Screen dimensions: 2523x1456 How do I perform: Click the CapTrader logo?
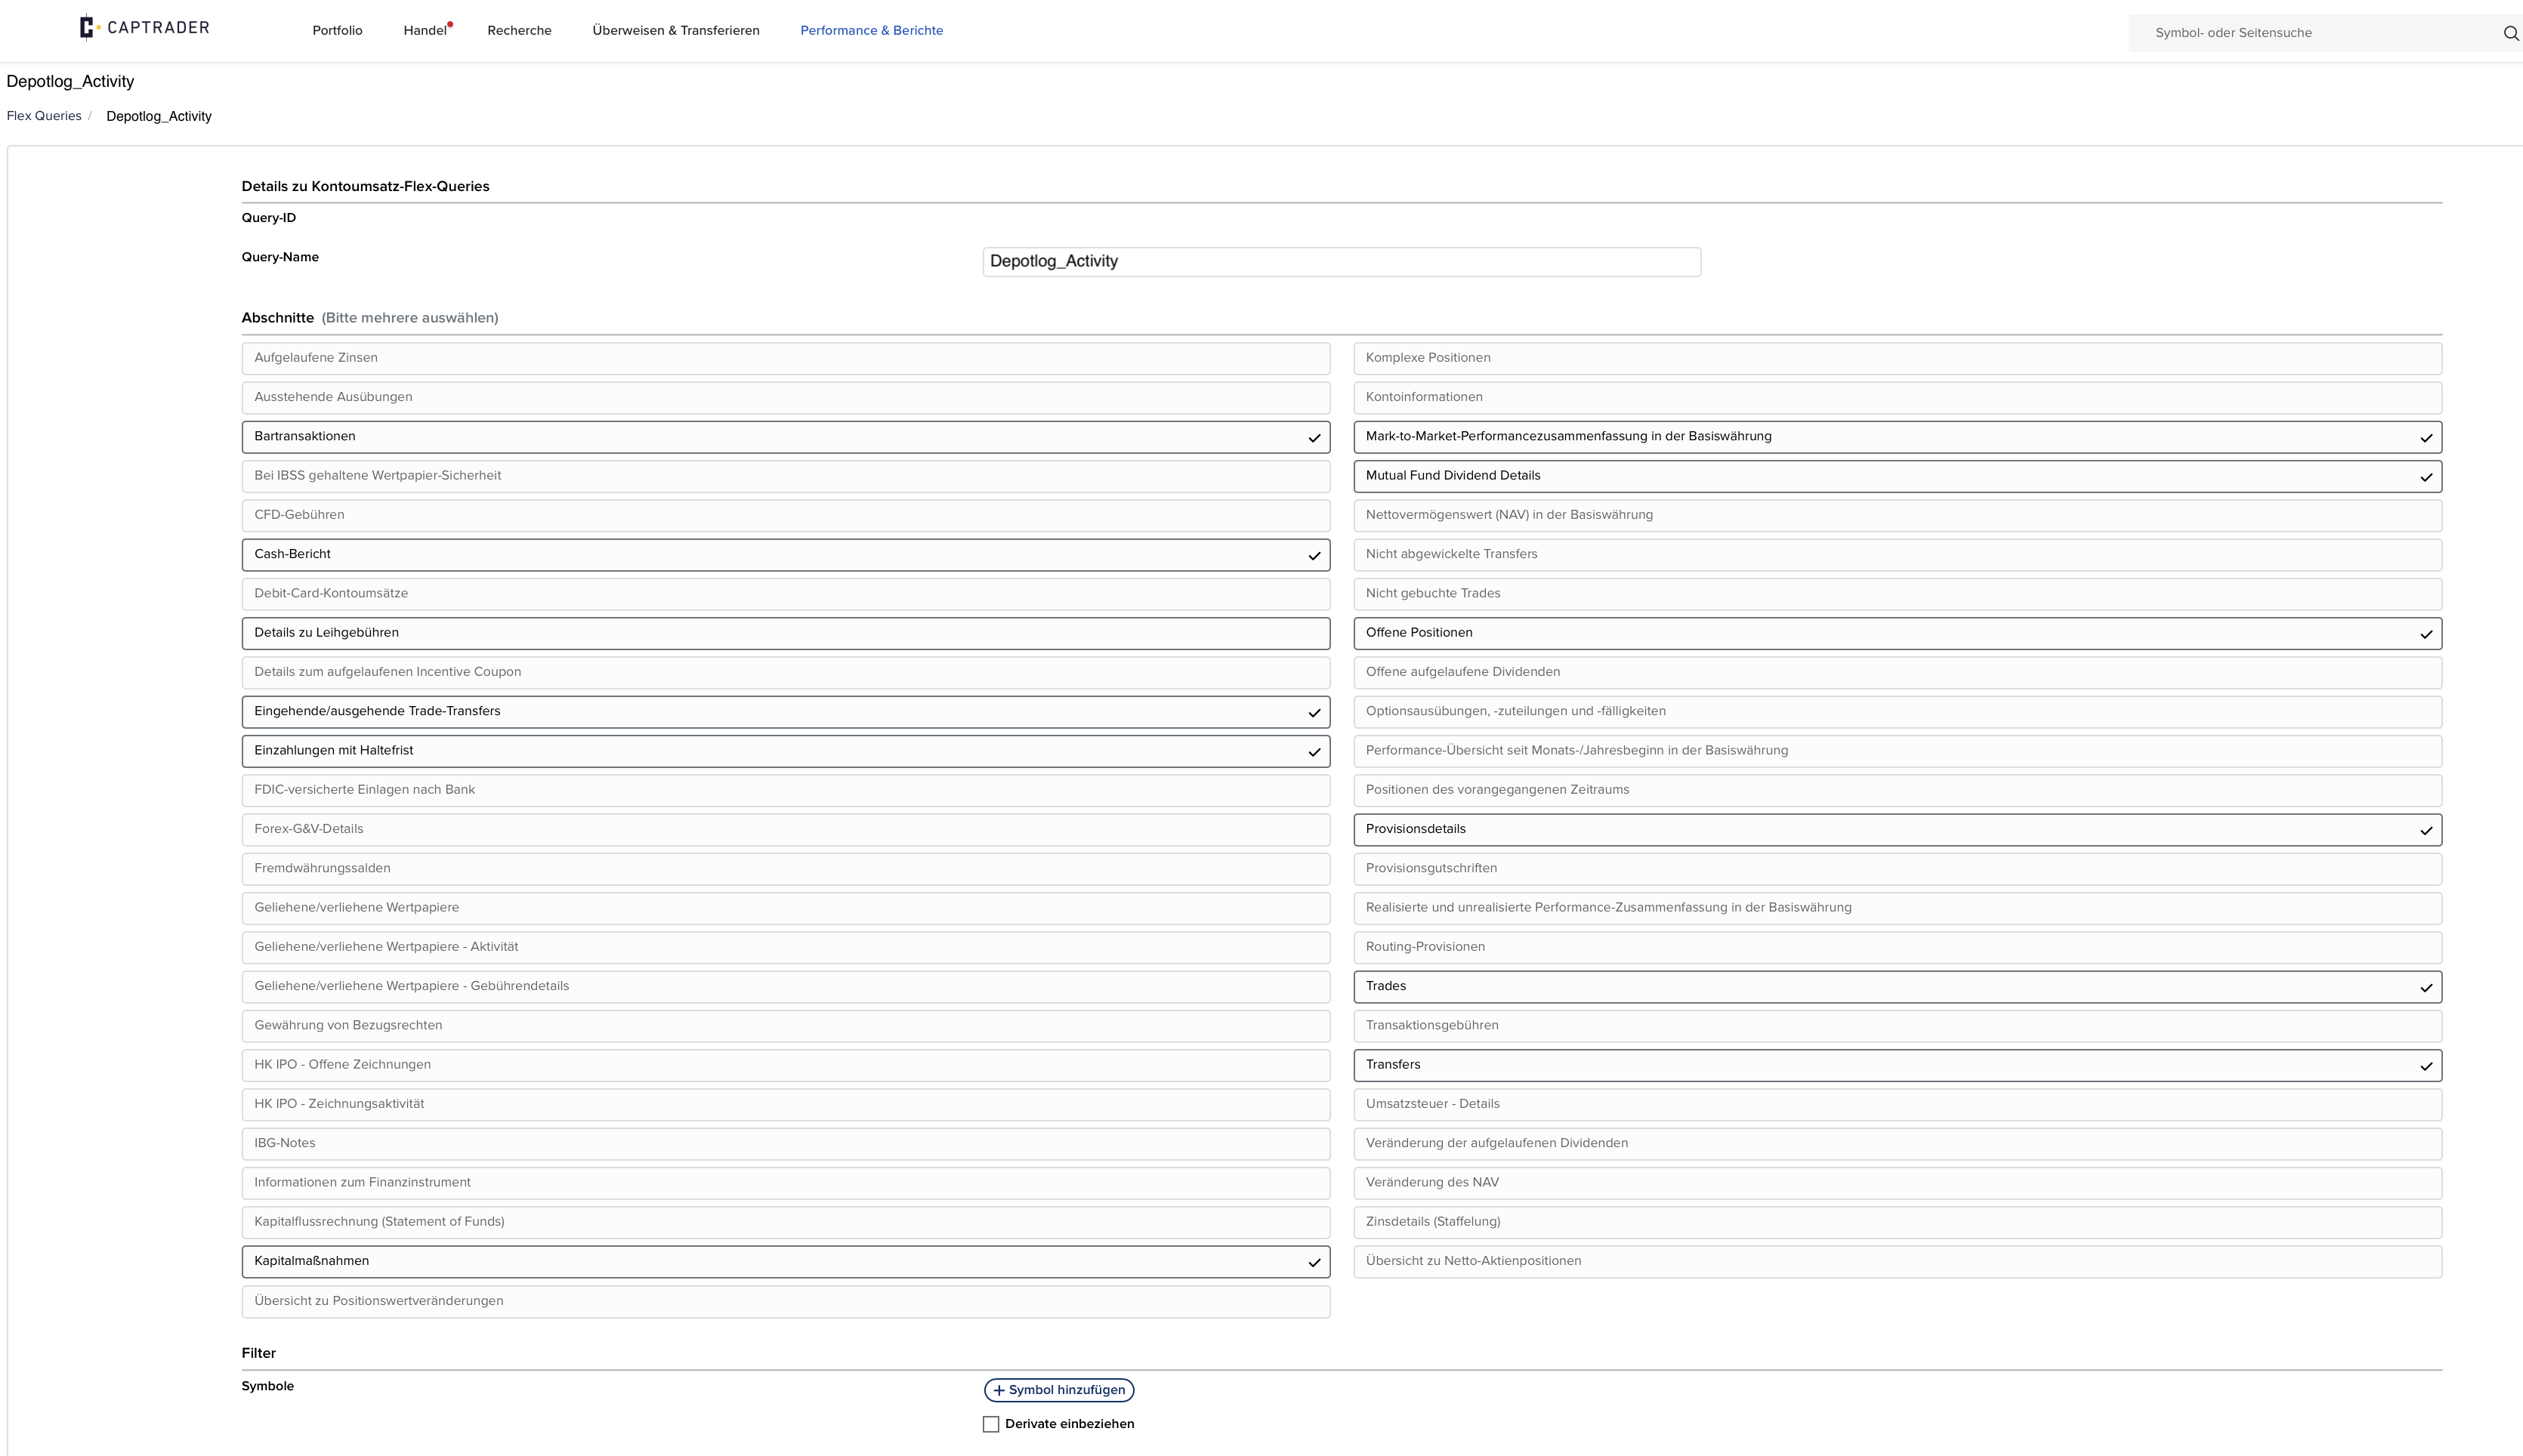click(x=144, y=27)
